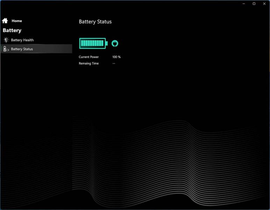This screenshot has height=210, width=270.
Task: Click the Home house icon
Action: (5, 21)
